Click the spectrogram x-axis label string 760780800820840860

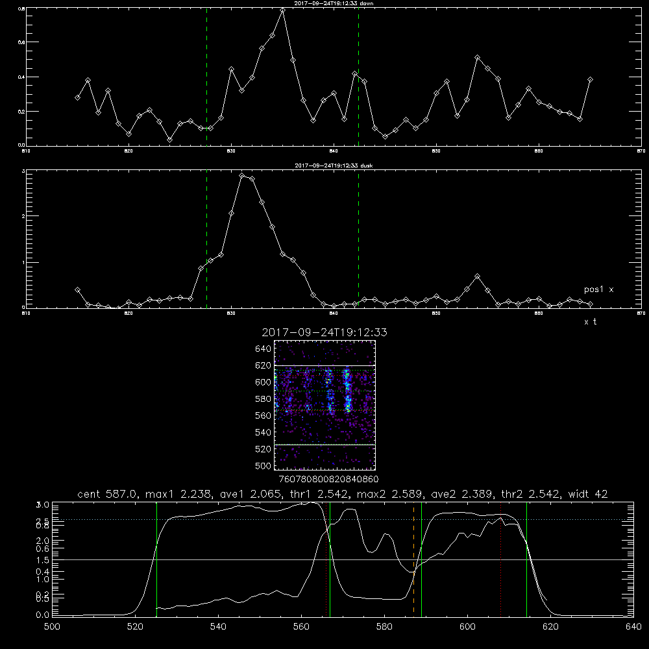328,480
